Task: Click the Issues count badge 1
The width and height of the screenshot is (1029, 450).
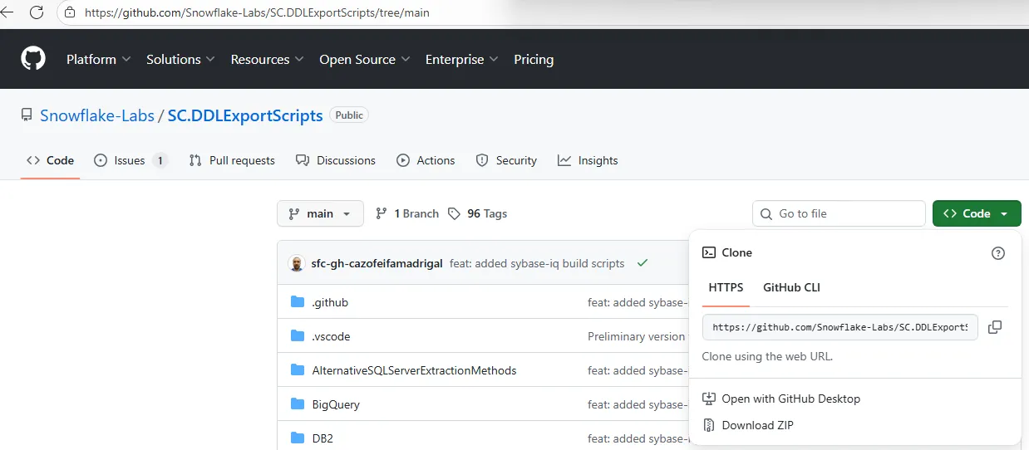Action: tap(160, 160)
